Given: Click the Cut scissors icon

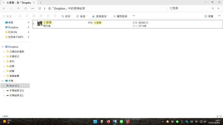Looking at the screenshot, I should (20, 16).
